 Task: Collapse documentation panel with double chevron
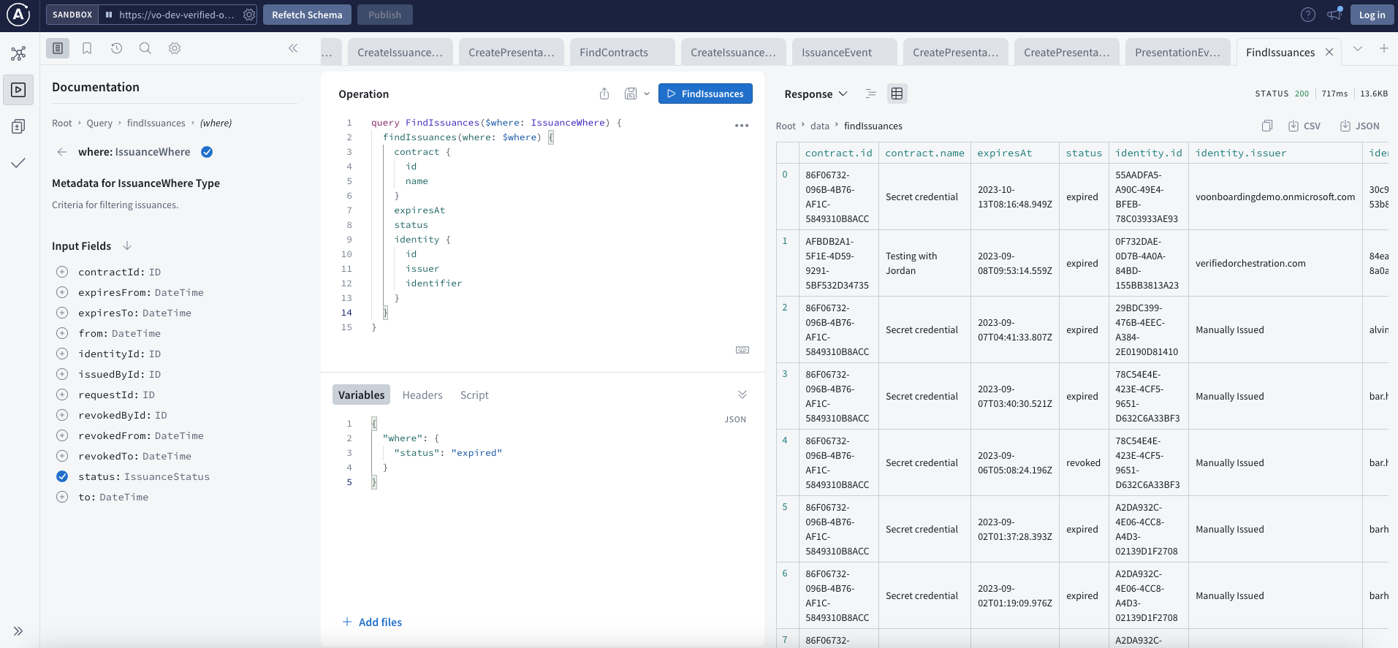click(x=293, y=48)
